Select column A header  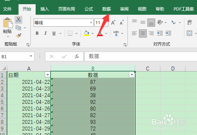29,68
